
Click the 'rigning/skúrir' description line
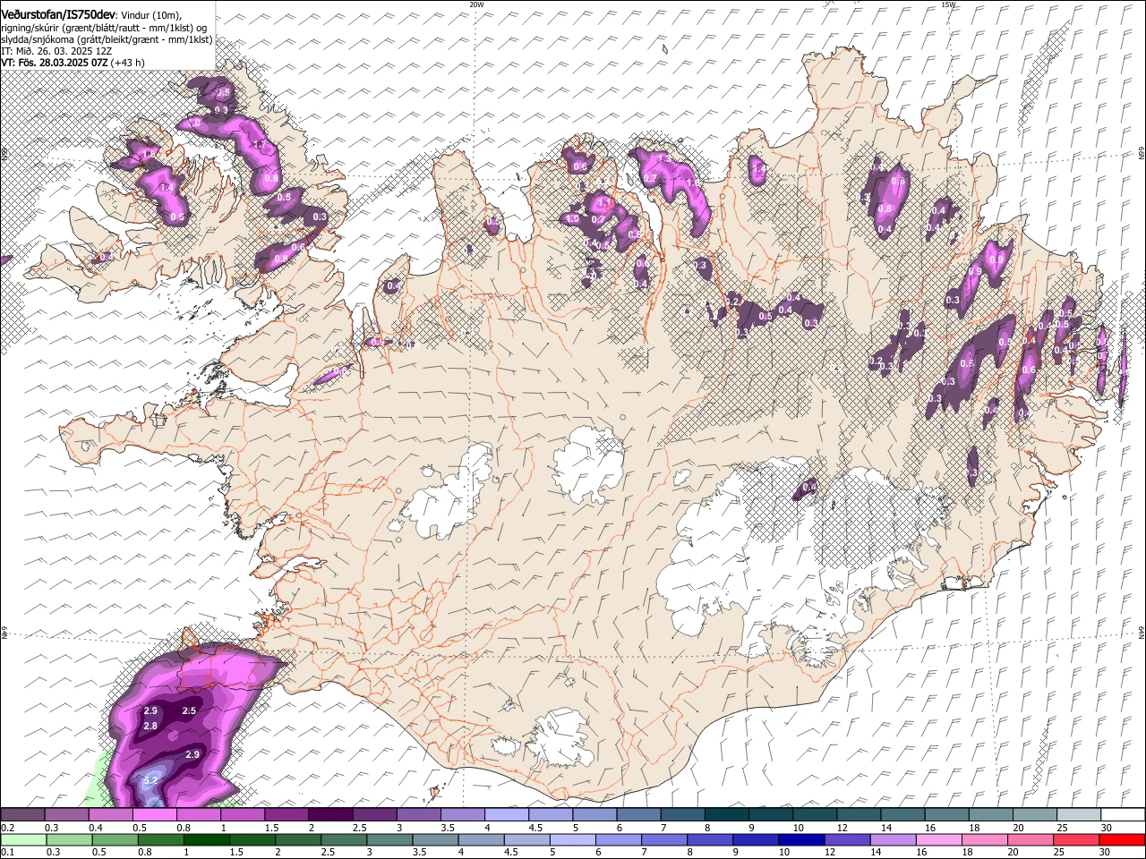(103, 28)
